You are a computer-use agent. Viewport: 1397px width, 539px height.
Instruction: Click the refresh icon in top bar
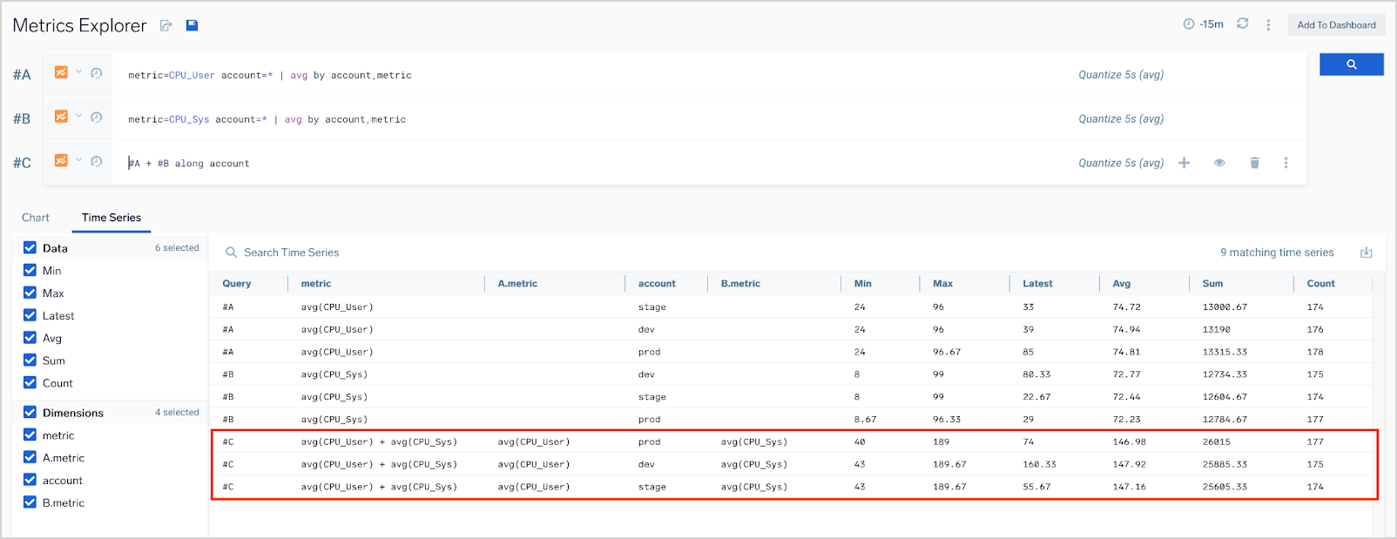(x=1243, y=24)
